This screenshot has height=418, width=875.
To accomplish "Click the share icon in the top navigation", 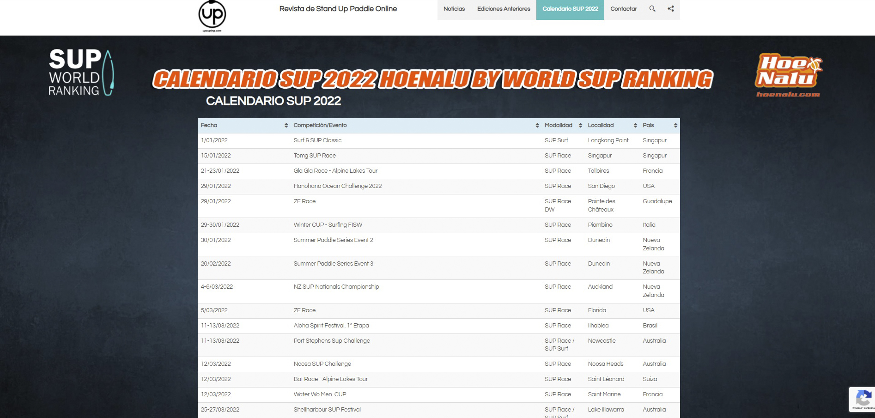I will pyautogui.click(x=670, y=9).
